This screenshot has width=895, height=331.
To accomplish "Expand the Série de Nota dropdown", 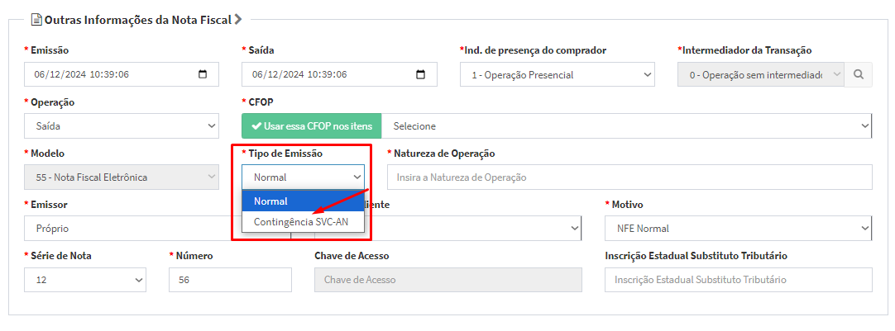I will tap(85, 280).
